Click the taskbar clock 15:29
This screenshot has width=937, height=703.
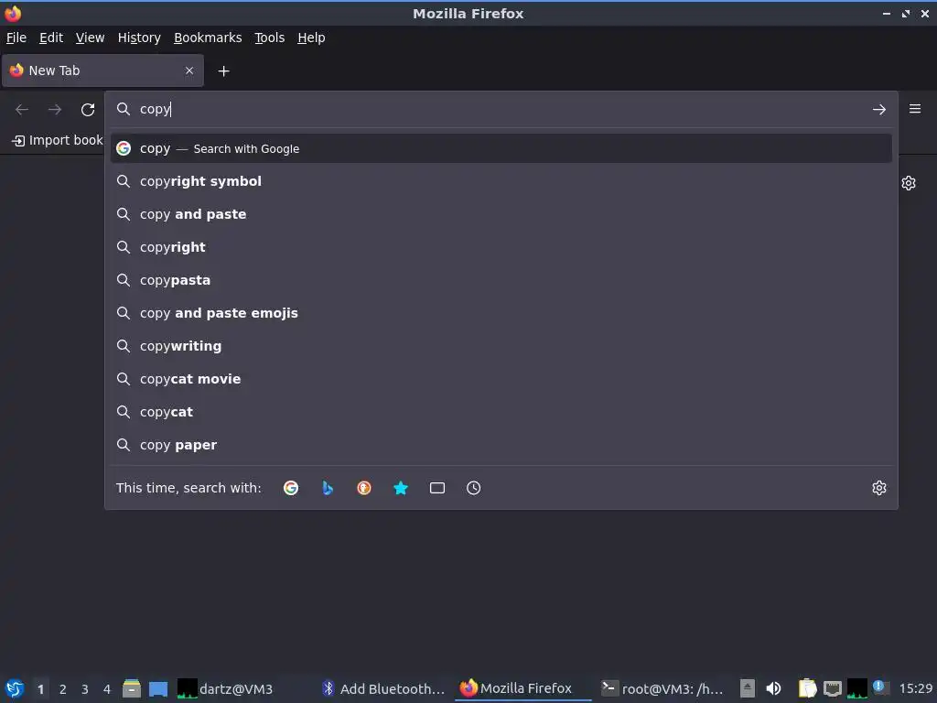coord(915,688)
